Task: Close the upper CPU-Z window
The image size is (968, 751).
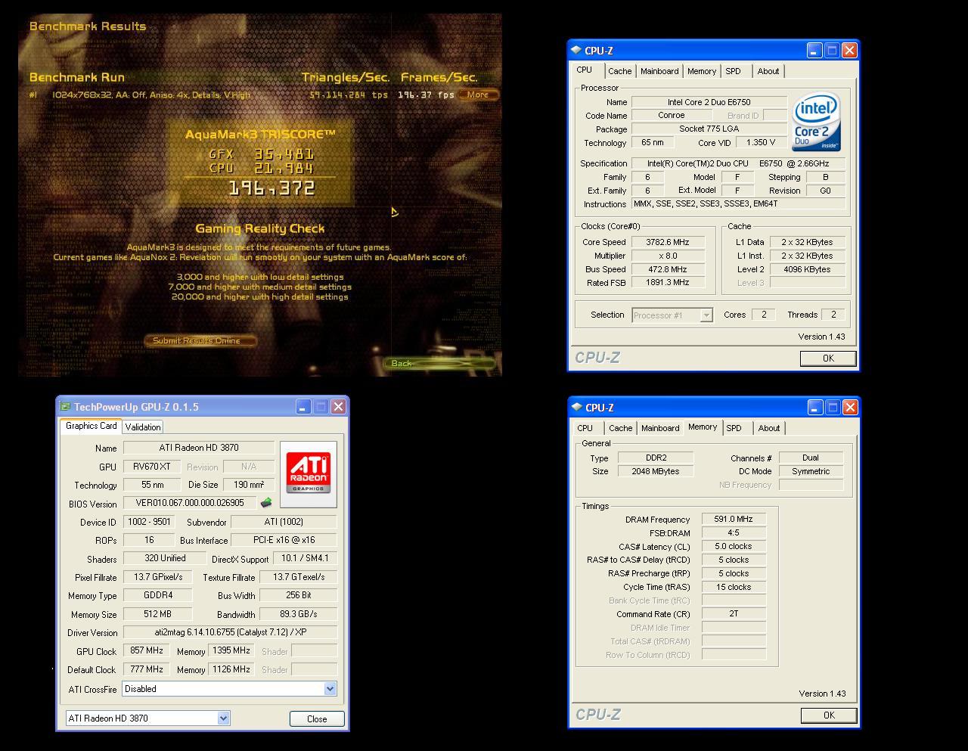Action: pyautogui.click(x=849, y=50)
